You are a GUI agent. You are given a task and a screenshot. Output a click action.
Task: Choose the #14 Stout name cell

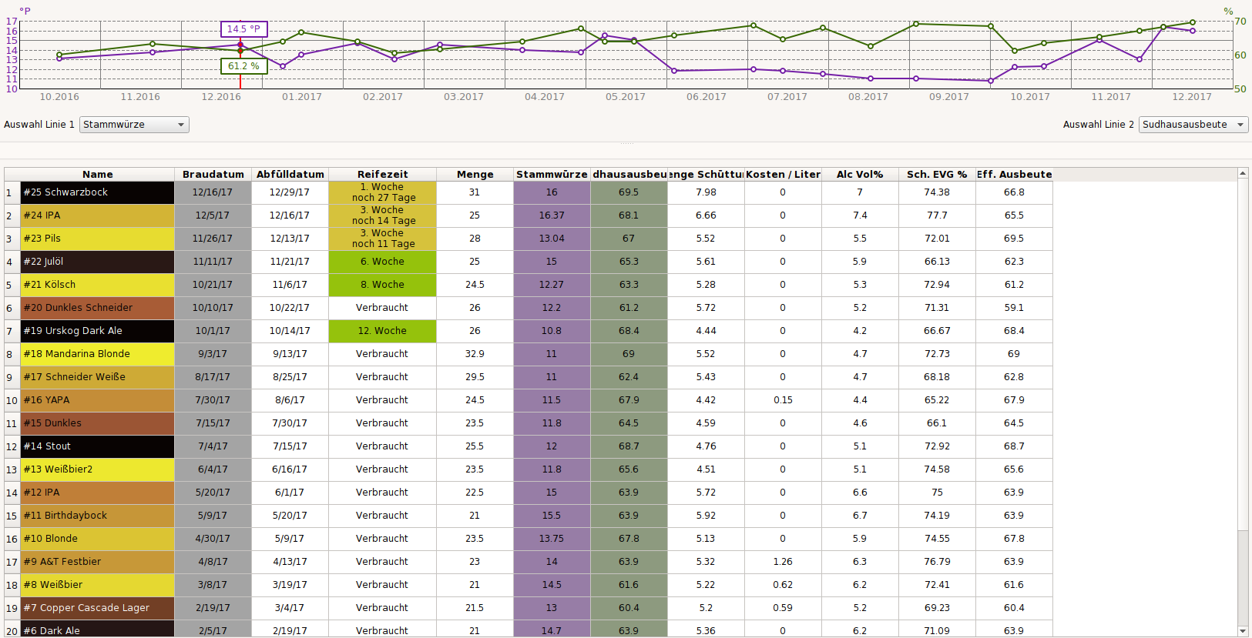[x=97, y=446]
